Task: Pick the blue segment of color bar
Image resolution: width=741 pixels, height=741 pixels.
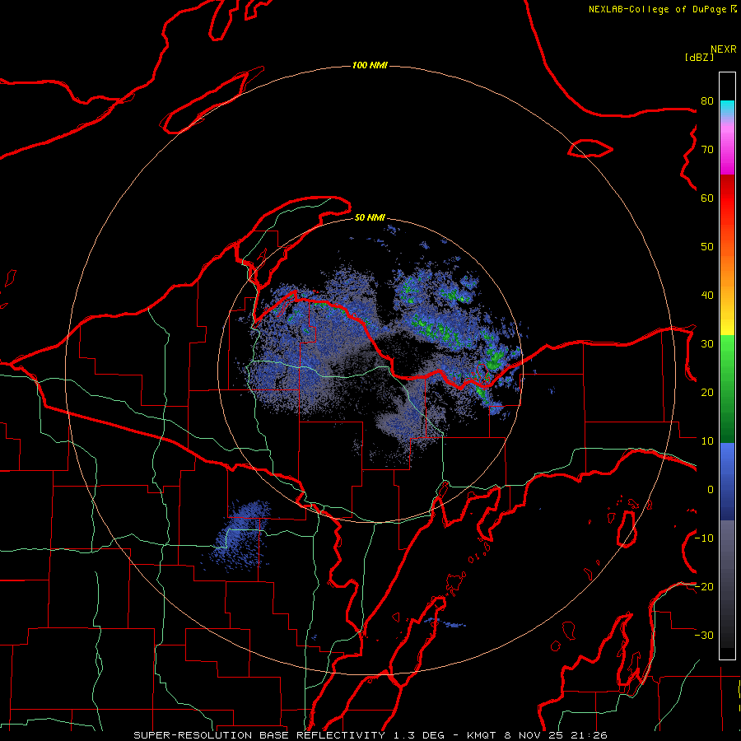Action: 727,481
